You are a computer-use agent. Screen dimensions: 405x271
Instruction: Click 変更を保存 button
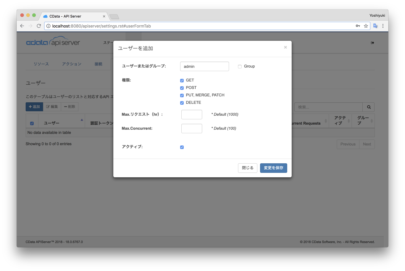coord(273,168)
